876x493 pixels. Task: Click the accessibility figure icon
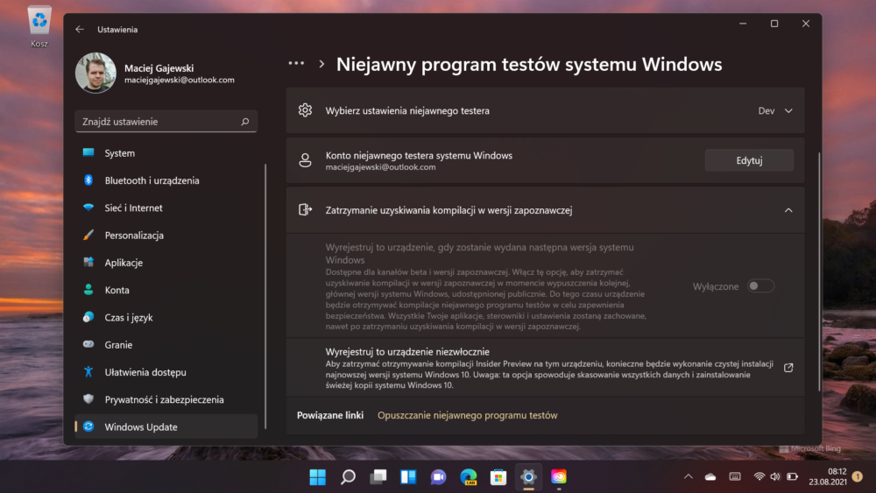[88, 371]
